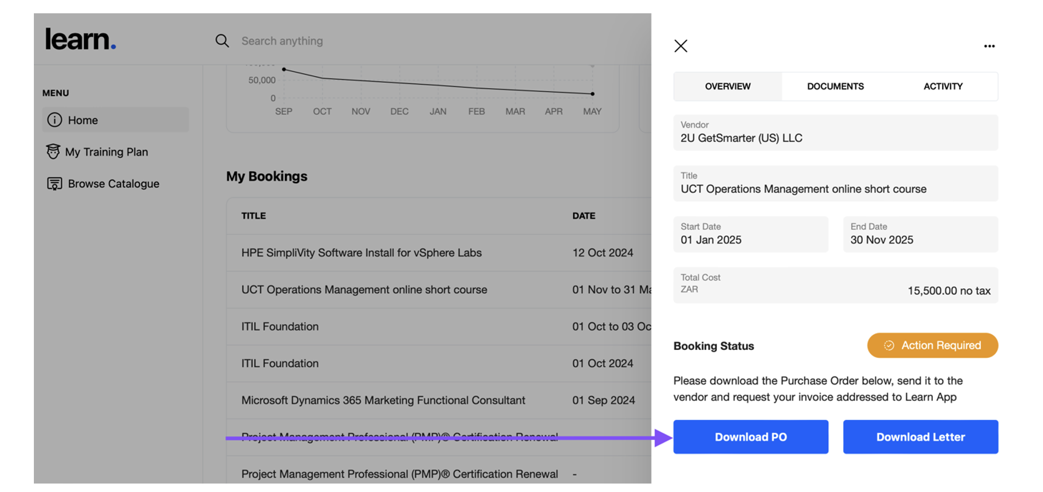Select the Overview tab
The height and width of the screenshot is (492, 1043).
[x=727, y=86]
